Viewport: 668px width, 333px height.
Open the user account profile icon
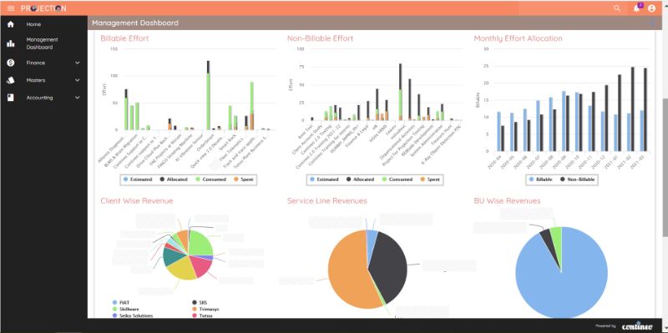651,8
